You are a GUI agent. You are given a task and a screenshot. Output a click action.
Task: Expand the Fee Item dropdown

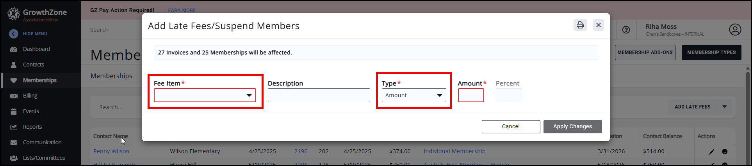pyautogui.click(x=205, y=95)
